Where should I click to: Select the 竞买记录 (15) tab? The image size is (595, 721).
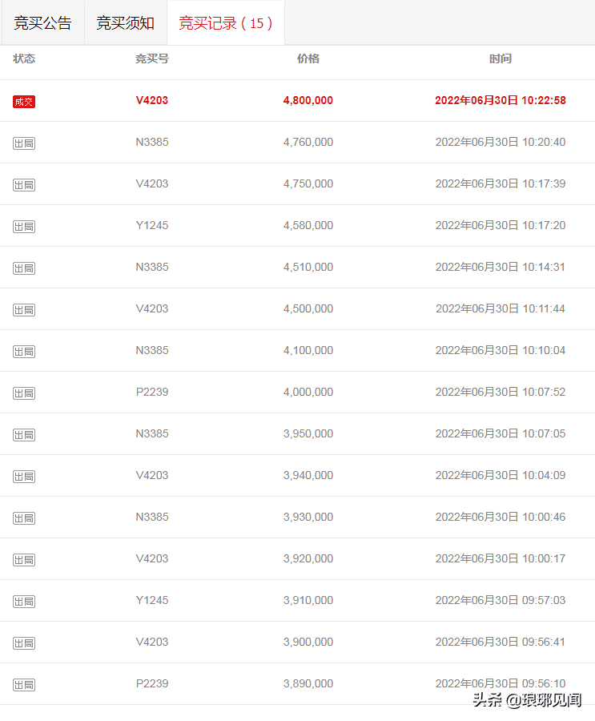coord(226,23)
